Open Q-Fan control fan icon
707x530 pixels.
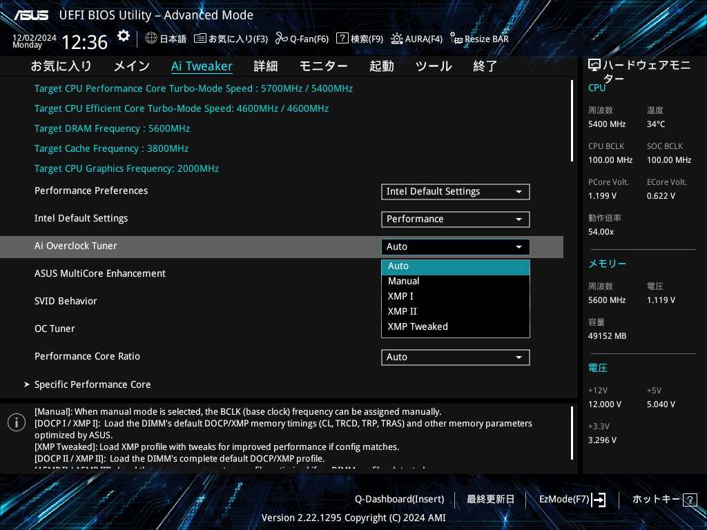(x=282, y=39)
